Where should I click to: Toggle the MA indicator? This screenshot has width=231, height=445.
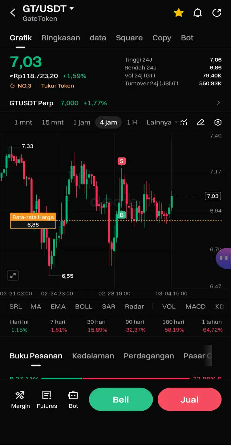pos(36,307)
